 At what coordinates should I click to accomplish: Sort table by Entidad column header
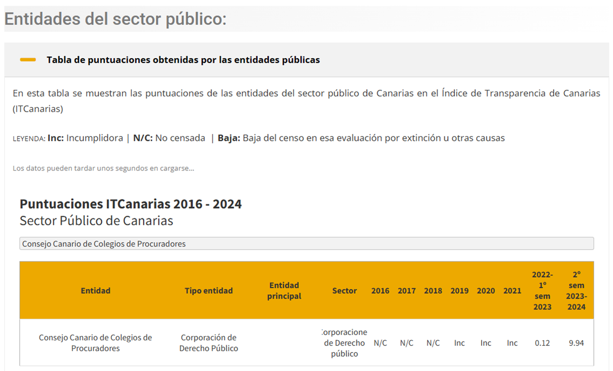coord(95,291)
